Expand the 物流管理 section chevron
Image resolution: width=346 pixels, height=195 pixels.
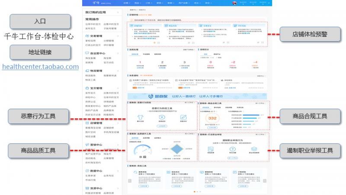(118, 71)
